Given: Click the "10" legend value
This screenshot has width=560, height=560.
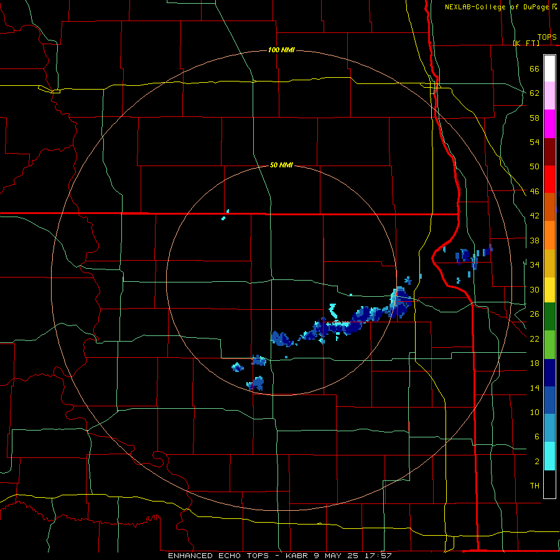Looking at the screenshot, I should 534,412.
